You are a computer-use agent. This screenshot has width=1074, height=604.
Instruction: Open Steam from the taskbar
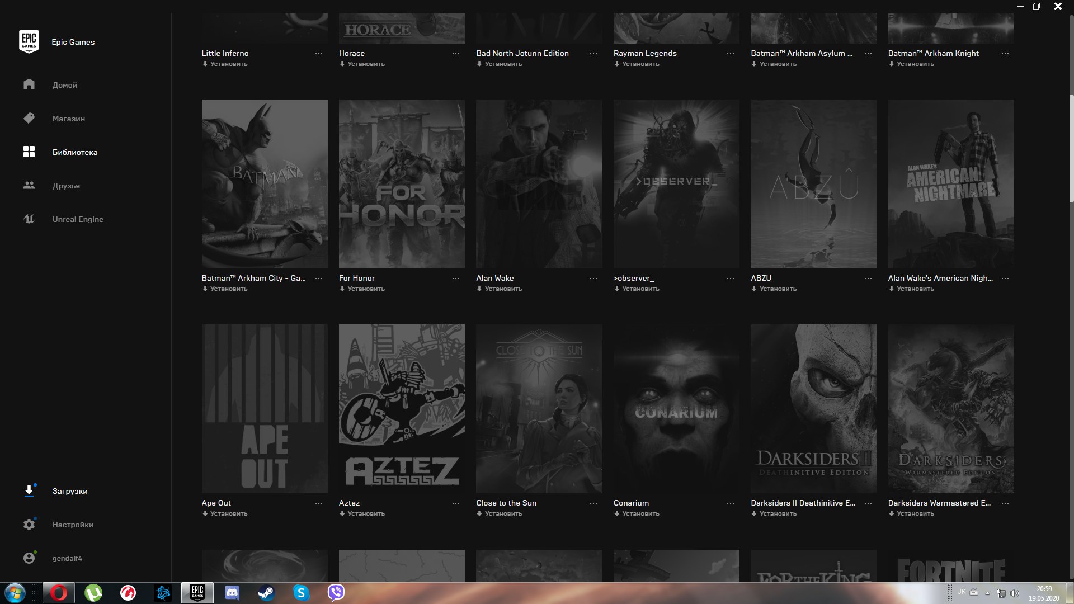(x=266, y=593)
